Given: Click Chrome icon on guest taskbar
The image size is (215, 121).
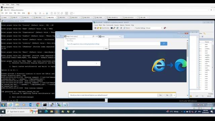Looking at the screenshot, I should pos(38,105).
